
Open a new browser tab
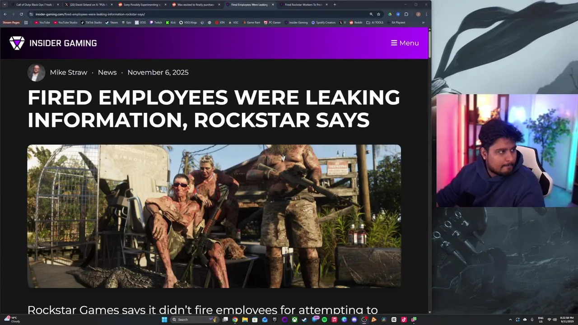(335, 5)
